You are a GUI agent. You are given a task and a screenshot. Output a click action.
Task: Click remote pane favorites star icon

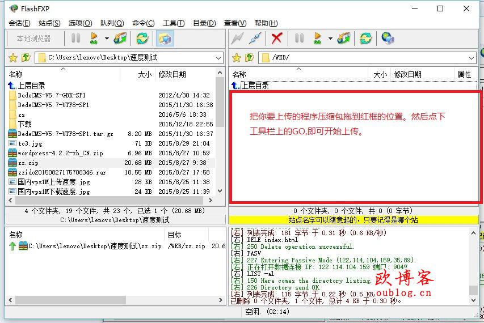pos(237,58)
